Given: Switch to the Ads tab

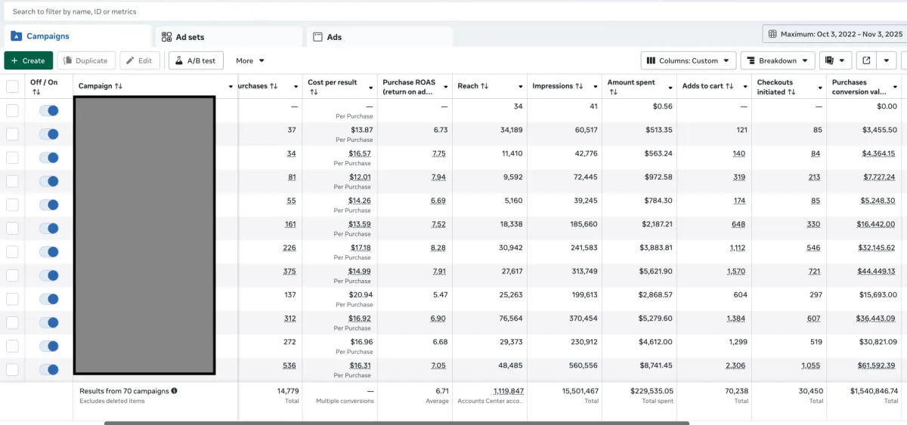Looking at the screenshot, I should click(334, 37).
